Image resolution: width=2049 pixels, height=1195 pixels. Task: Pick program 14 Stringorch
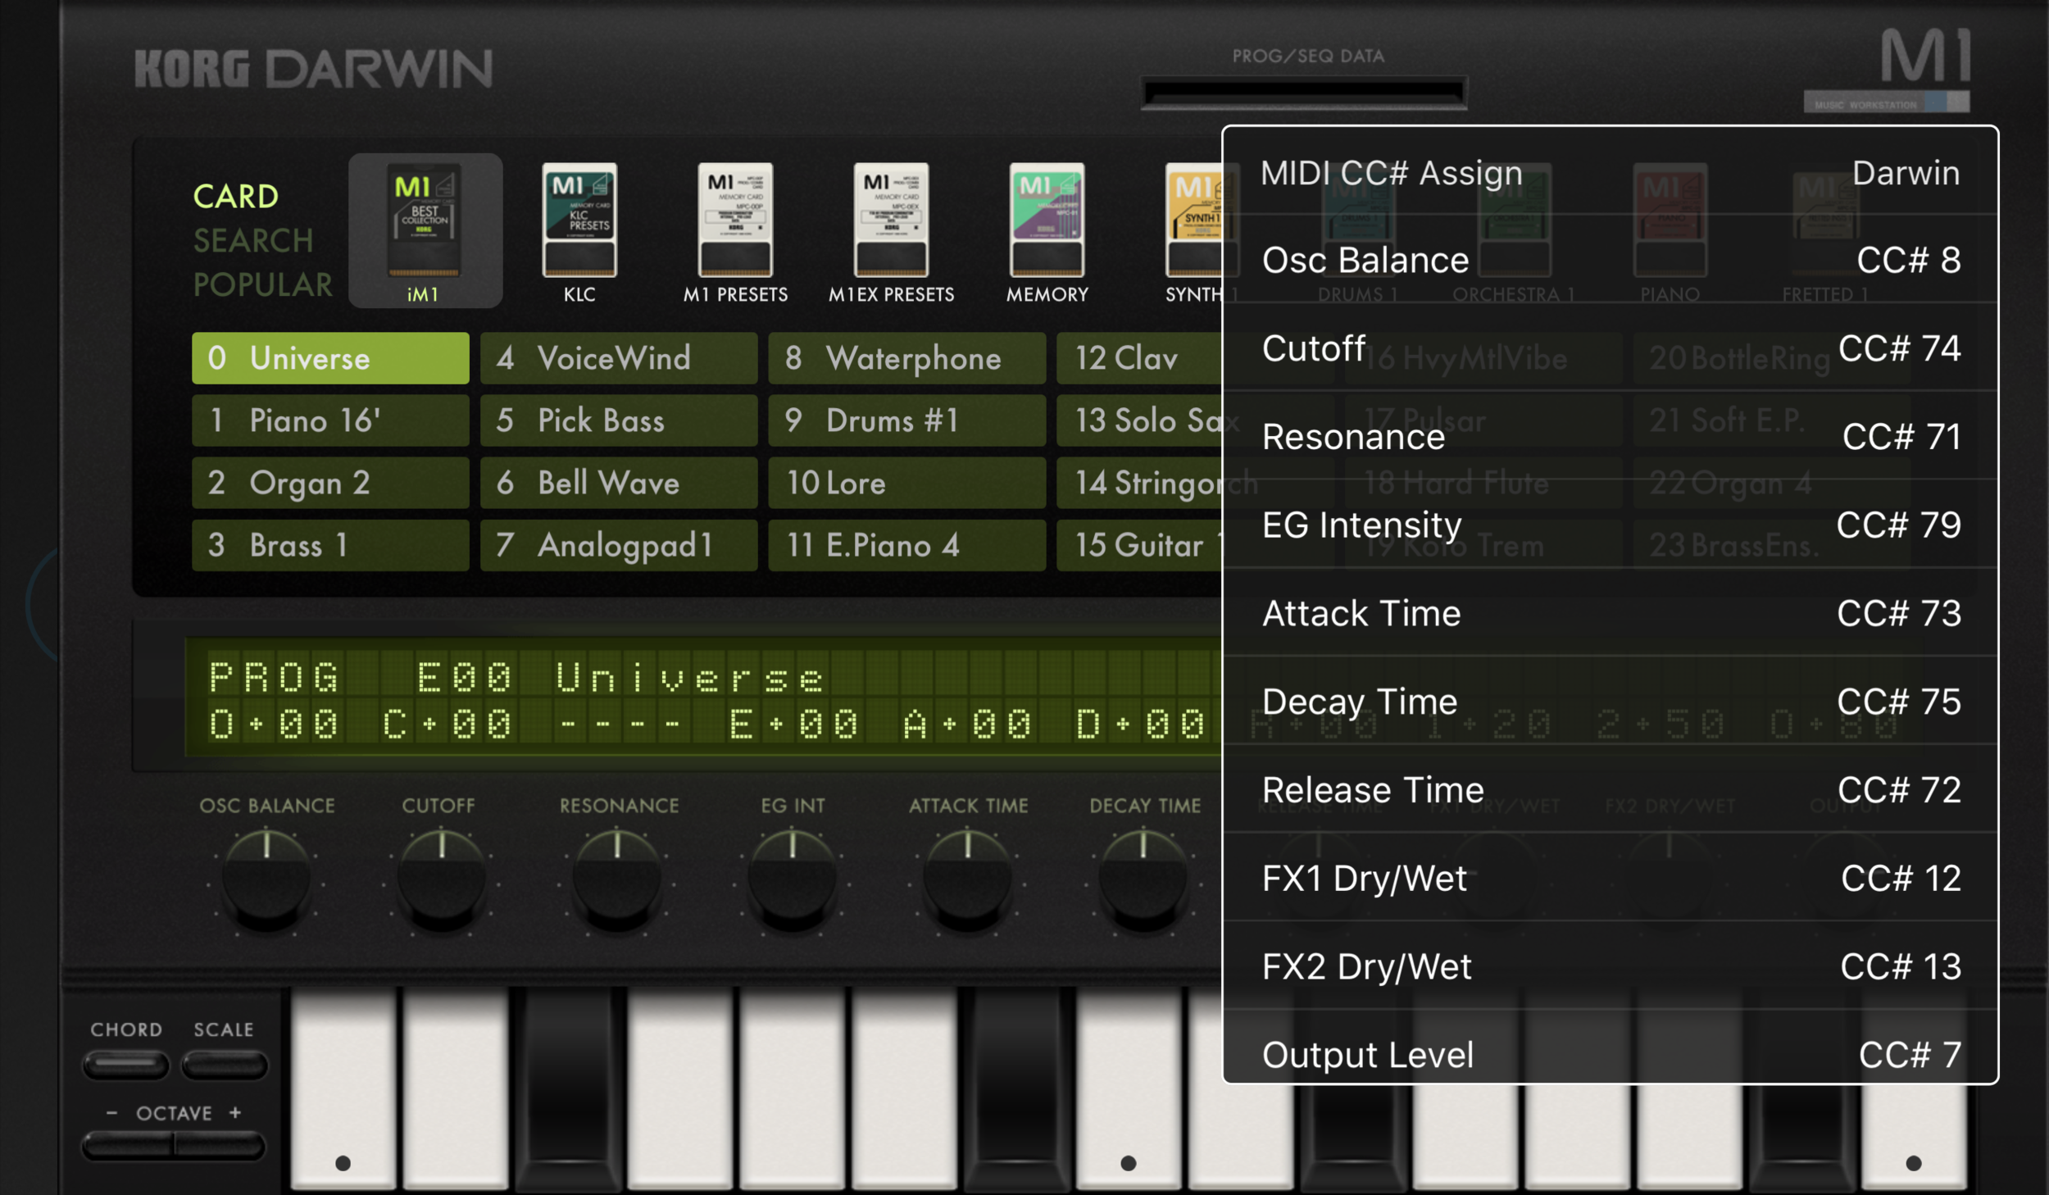point(1139,483)
